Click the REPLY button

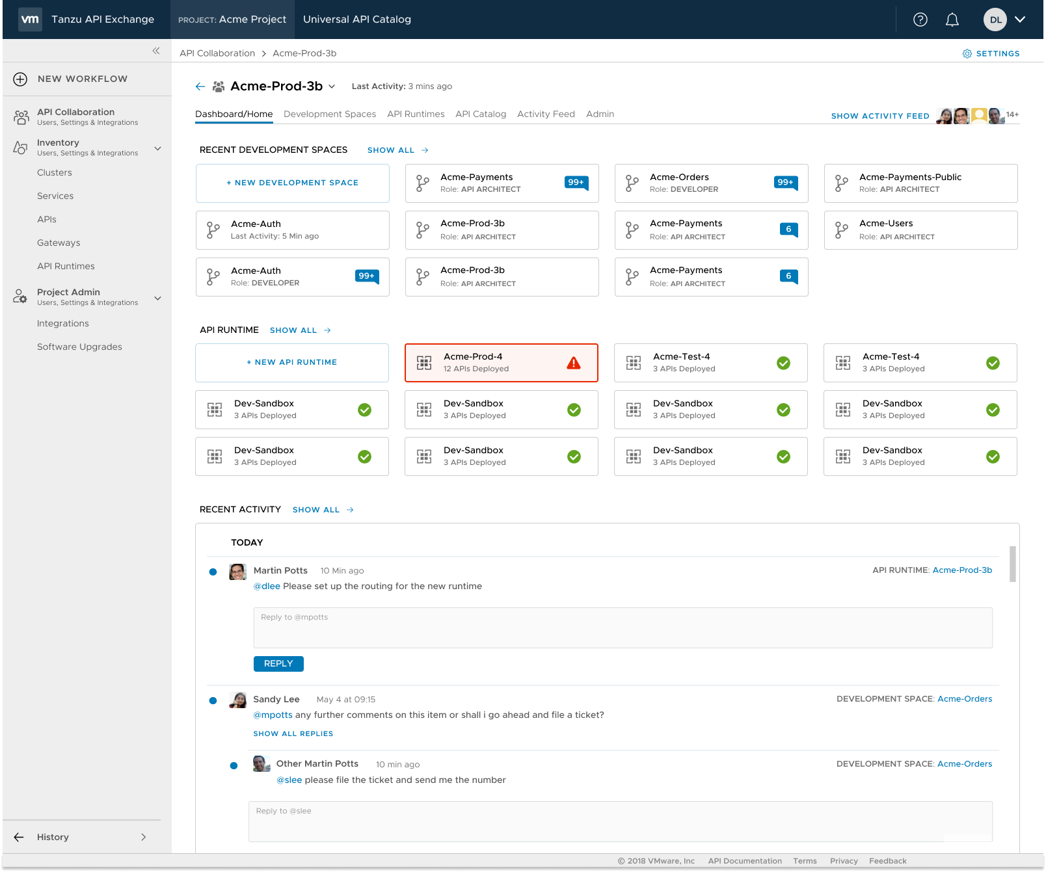click(278, 663)
